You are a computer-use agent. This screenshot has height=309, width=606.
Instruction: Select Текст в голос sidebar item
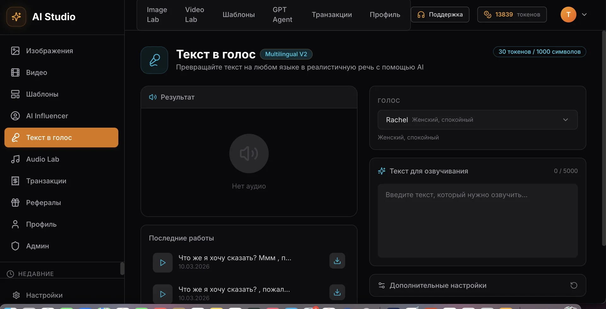(x=61, y=137)
